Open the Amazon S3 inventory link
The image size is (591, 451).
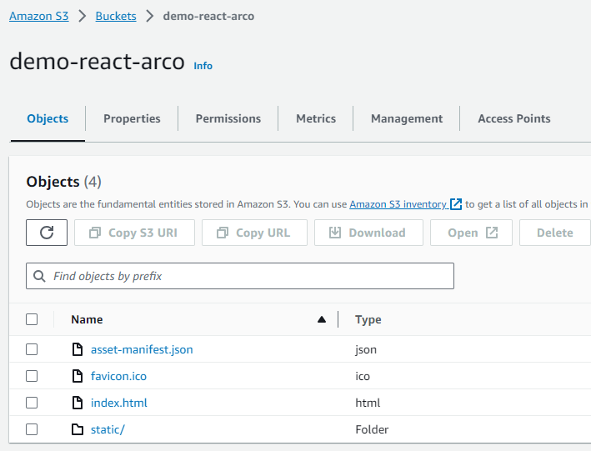[398, 204]
